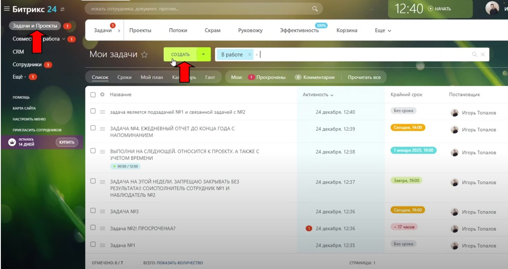The image size is (508, 269).
Task: Open the 'КАРТА САЙТА' link
Action: (24, 108)
